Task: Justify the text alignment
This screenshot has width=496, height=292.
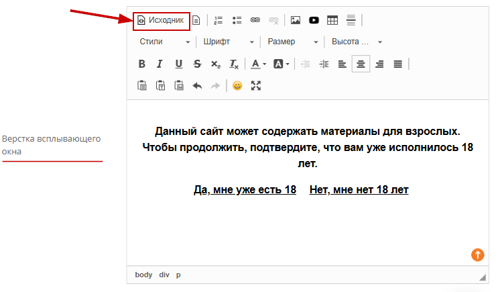Action: point(398,64)
